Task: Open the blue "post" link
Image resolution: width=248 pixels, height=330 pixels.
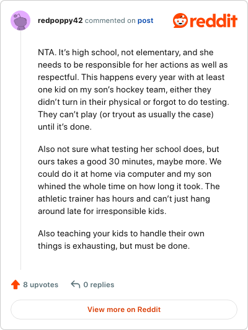Action: [x=145, y=20]
